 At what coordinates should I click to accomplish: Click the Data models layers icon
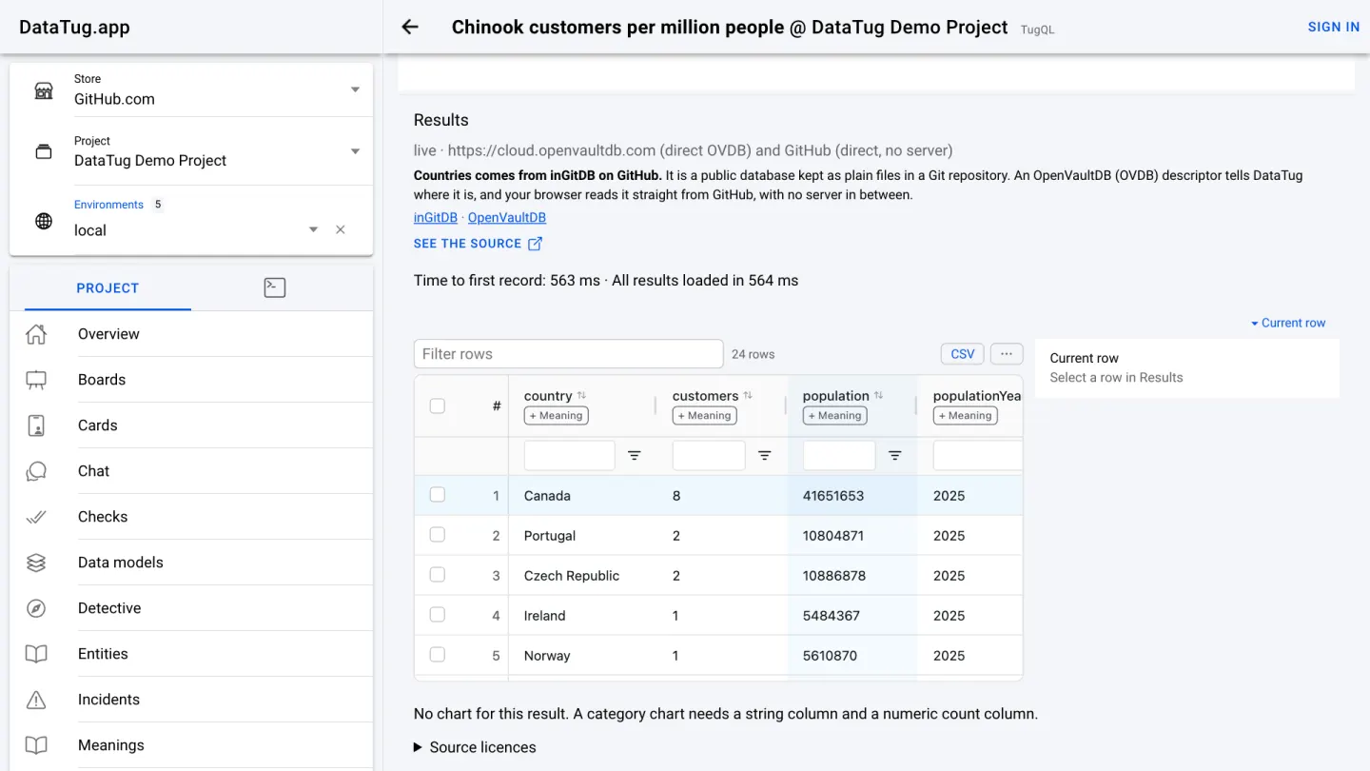point(36,563)
